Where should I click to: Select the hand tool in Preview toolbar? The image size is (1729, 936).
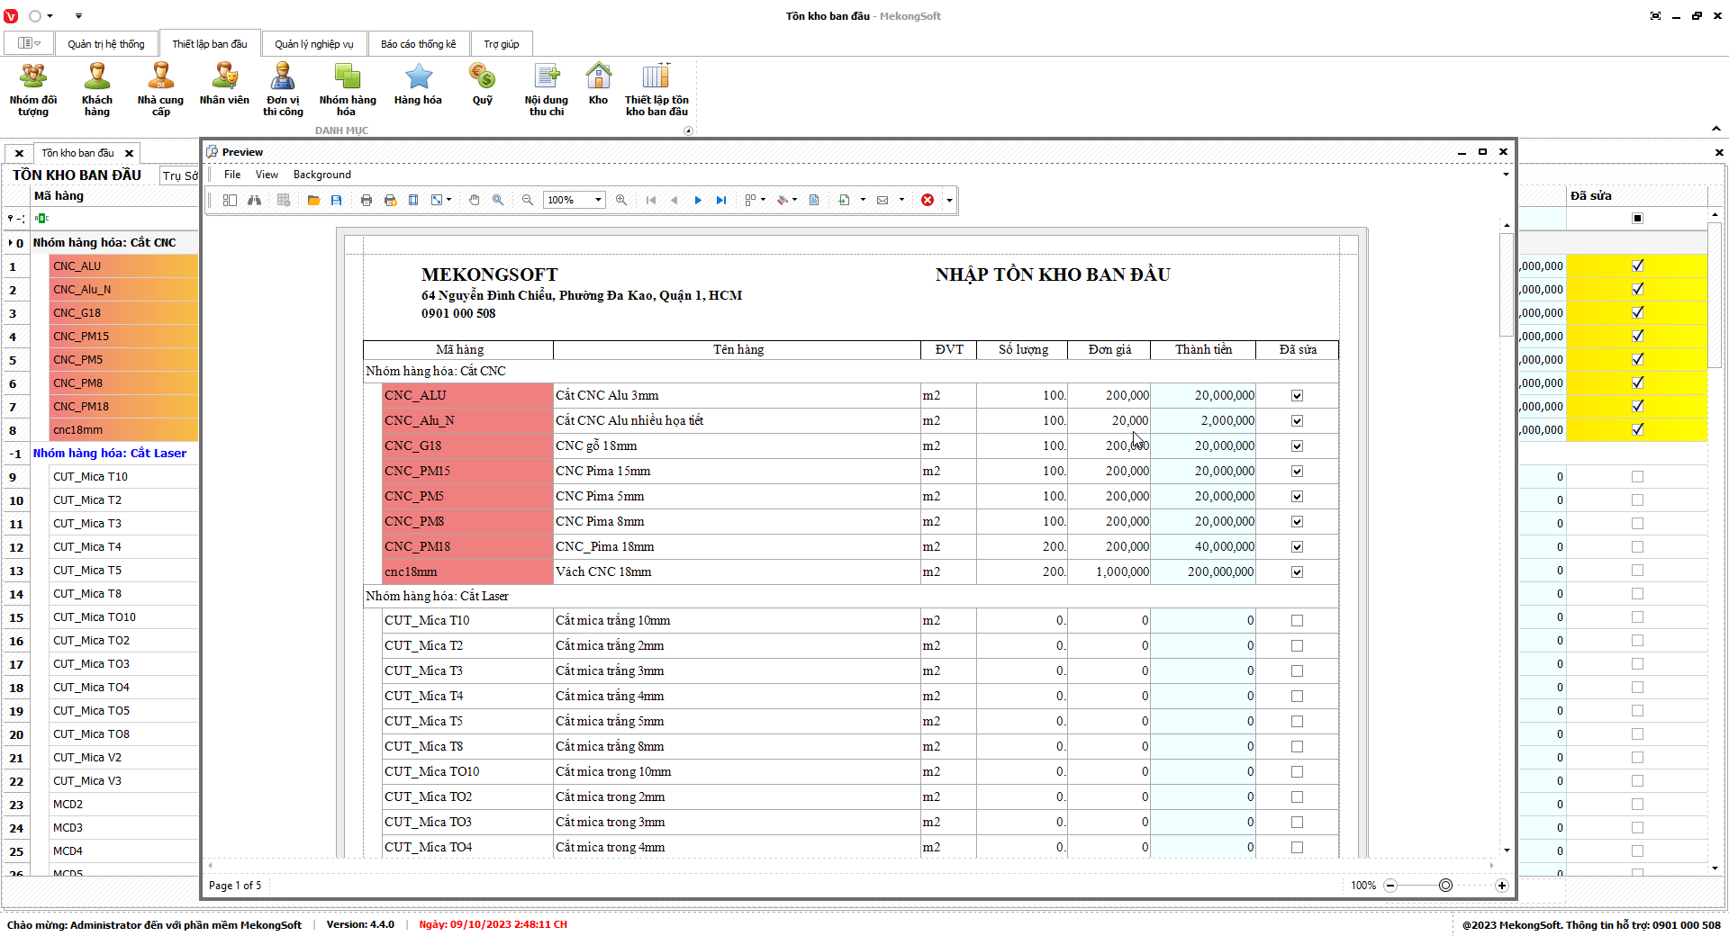(x=475, y=200)
